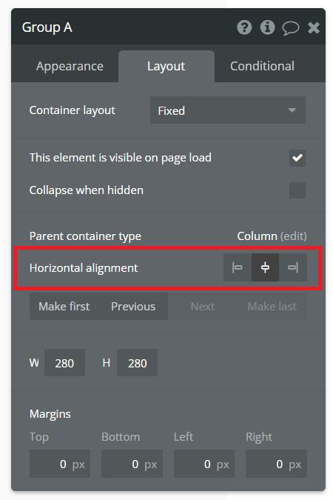Click the Fixed dropdown arrow
The image size is (333, 500).
pyautogui.click(x=292, y=110)
